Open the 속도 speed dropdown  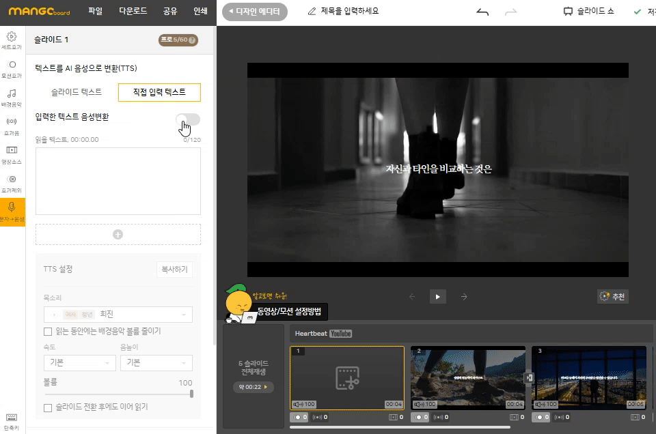(x=79, y=362)
